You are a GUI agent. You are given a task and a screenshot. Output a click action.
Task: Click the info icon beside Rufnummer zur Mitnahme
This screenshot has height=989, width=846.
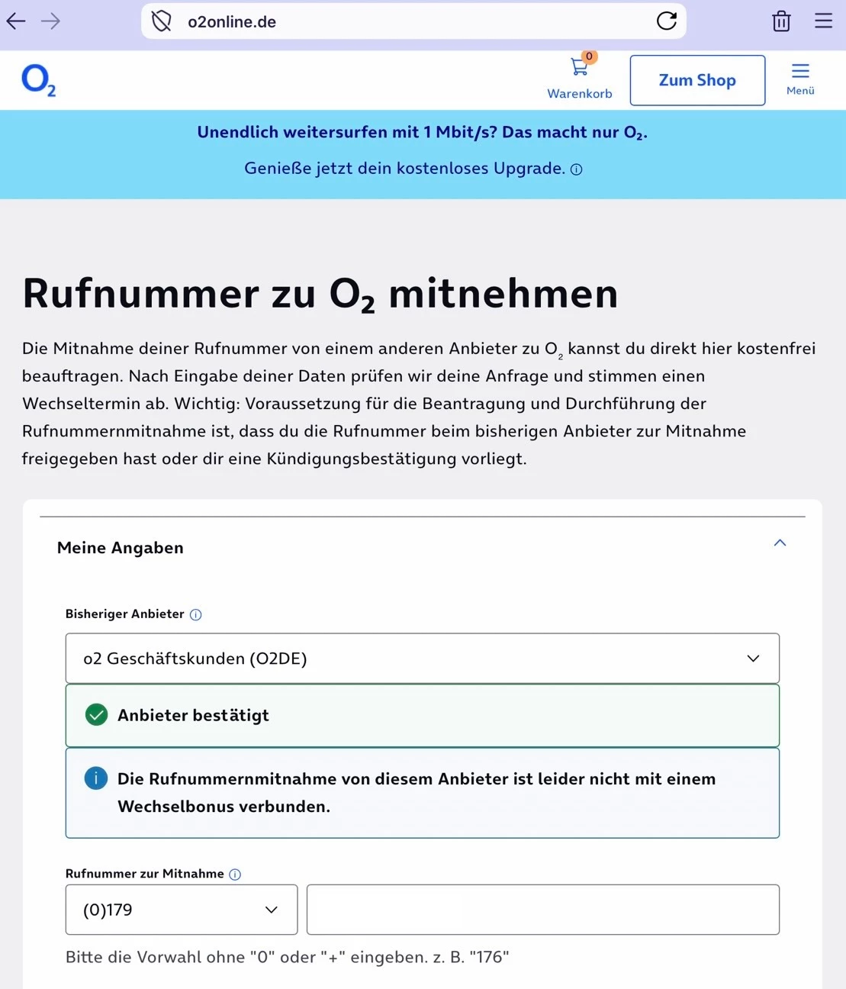pyautogui.click(x=235, y=875)
